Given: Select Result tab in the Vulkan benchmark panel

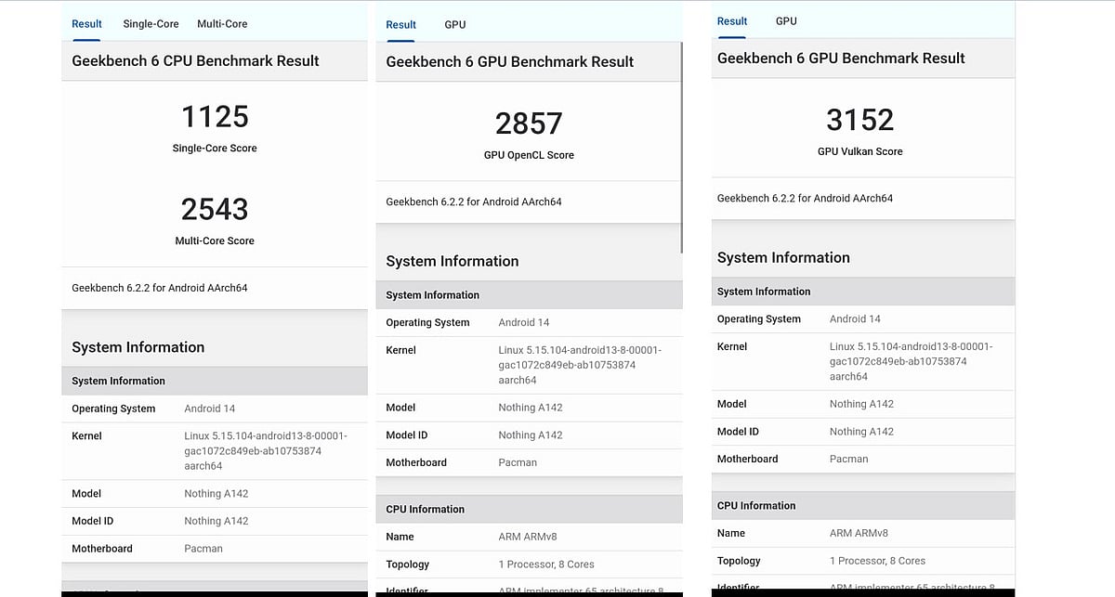Looking at the screenshot, I should coord(732,21).
